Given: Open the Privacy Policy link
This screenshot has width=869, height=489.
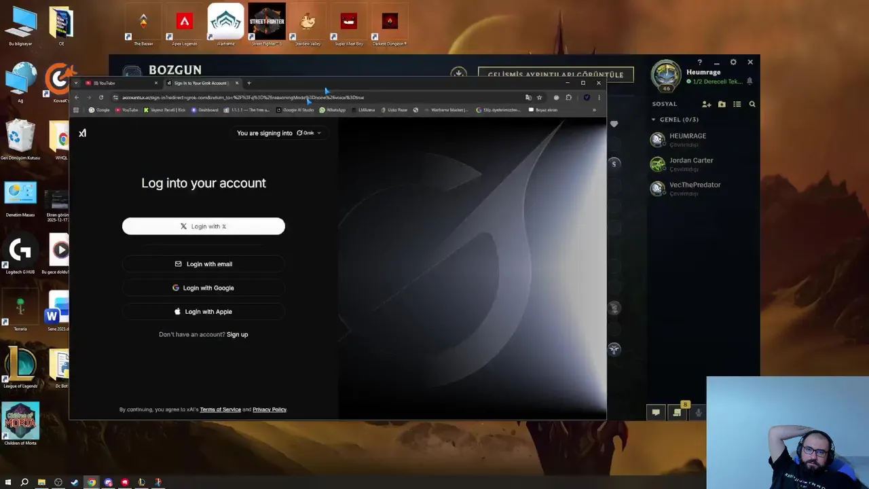Looking at the screenshot, I should coord(270,410).
